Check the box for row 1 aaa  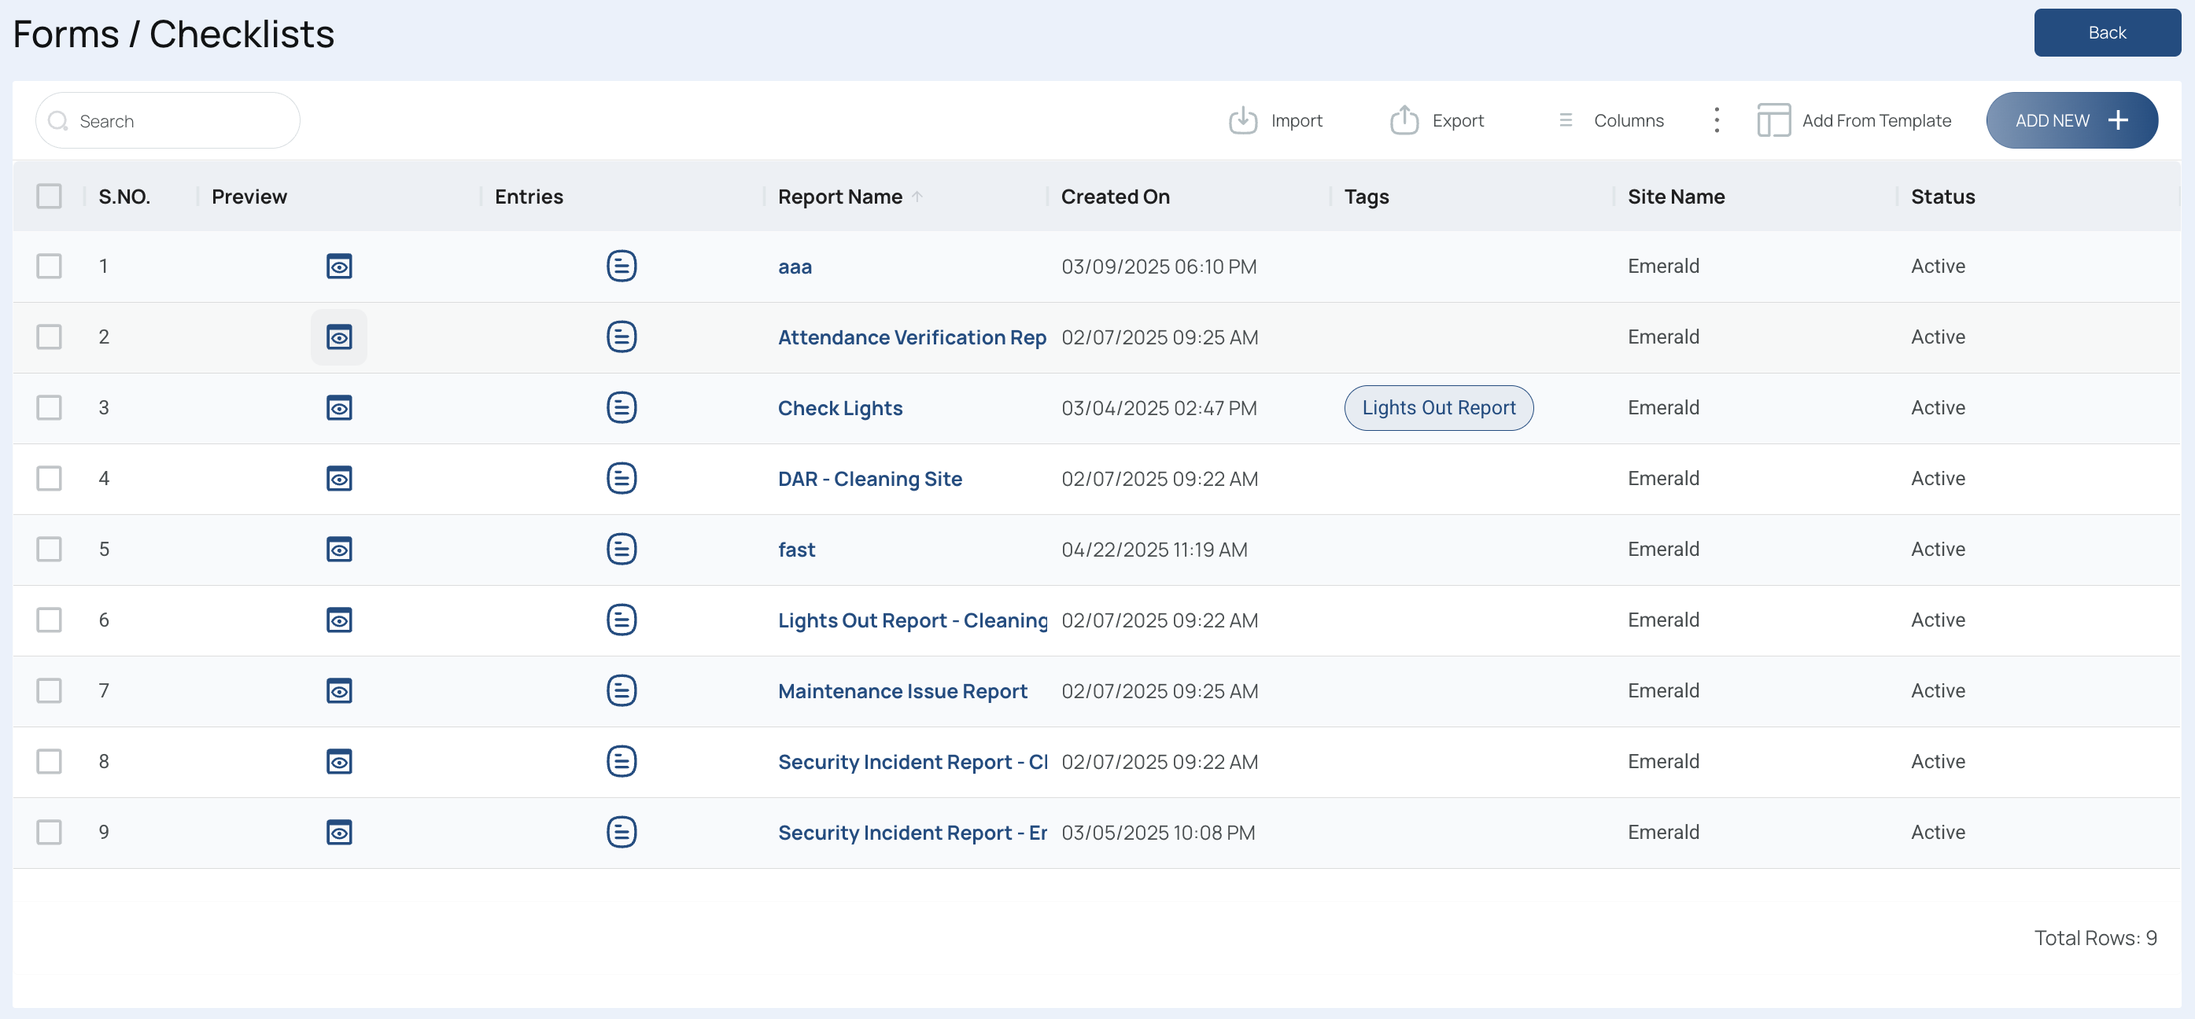50,267
